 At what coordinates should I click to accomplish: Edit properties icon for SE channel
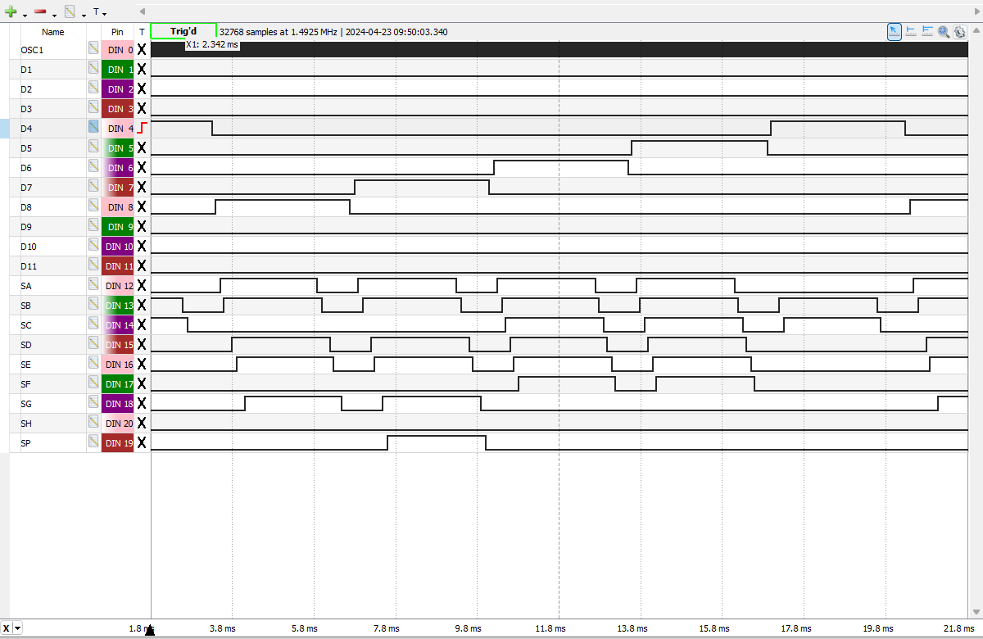point(93,364)
